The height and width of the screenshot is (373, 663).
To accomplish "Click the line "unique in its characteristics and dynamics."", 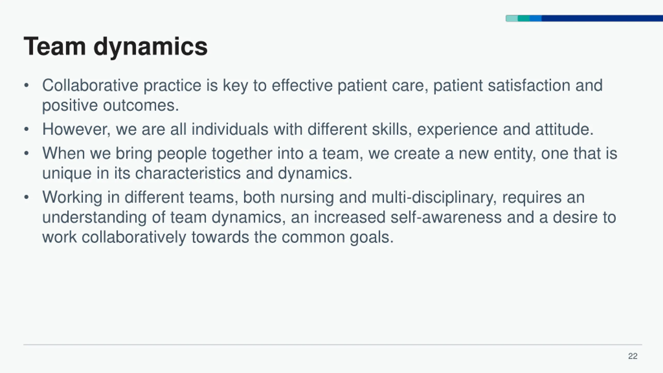I will (197, 173).
